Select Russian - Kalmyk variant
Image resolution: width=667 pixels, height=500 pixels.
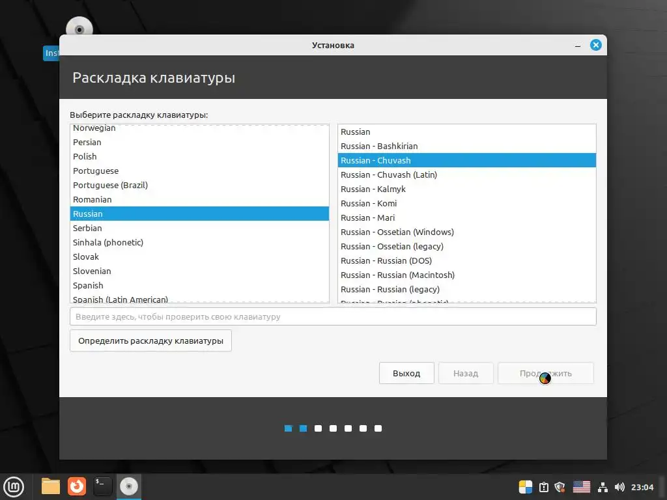click(x=466, y=189)
